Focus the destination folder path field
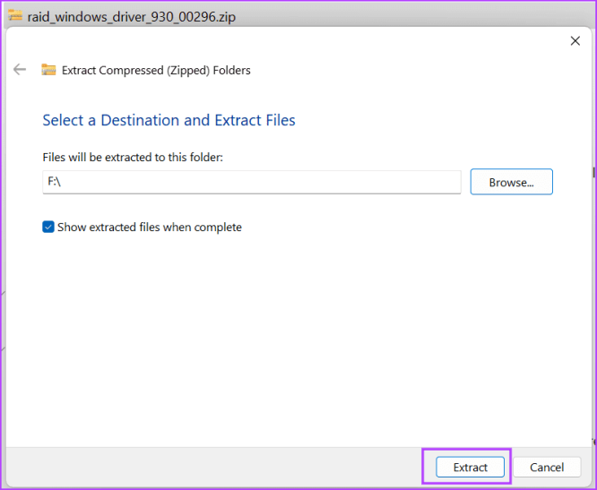The width and height of the screenshot is (597, 490). coord(251,182)
